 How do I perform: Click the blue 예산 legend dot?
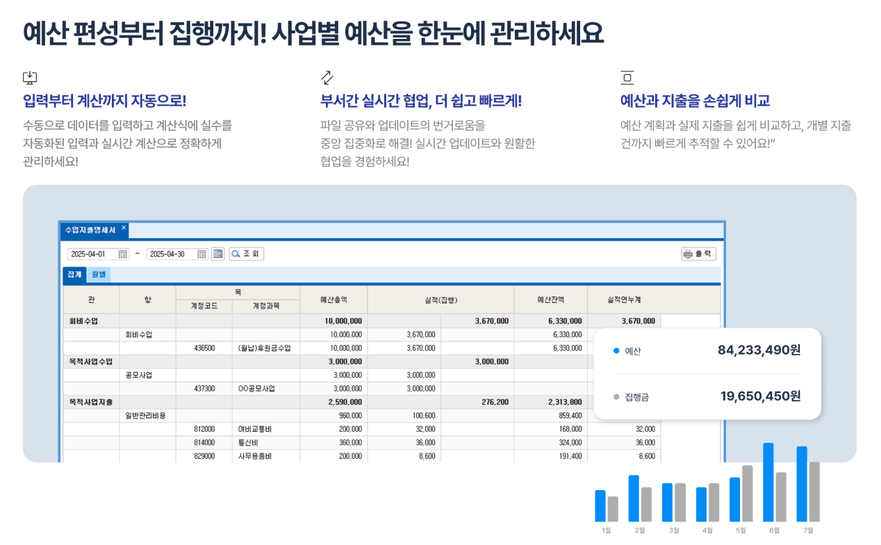[616, 351]
